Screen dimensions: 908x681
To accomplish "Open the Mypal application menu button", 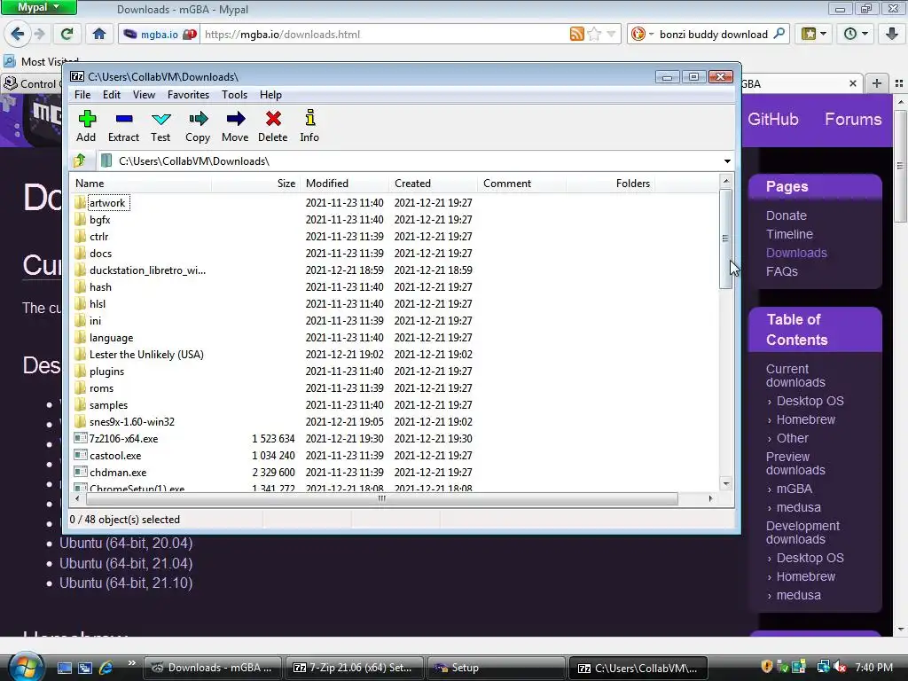I will [38, 7].
